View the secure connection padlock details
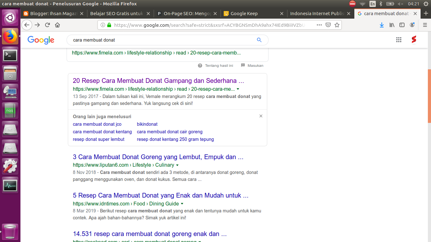 109,25
